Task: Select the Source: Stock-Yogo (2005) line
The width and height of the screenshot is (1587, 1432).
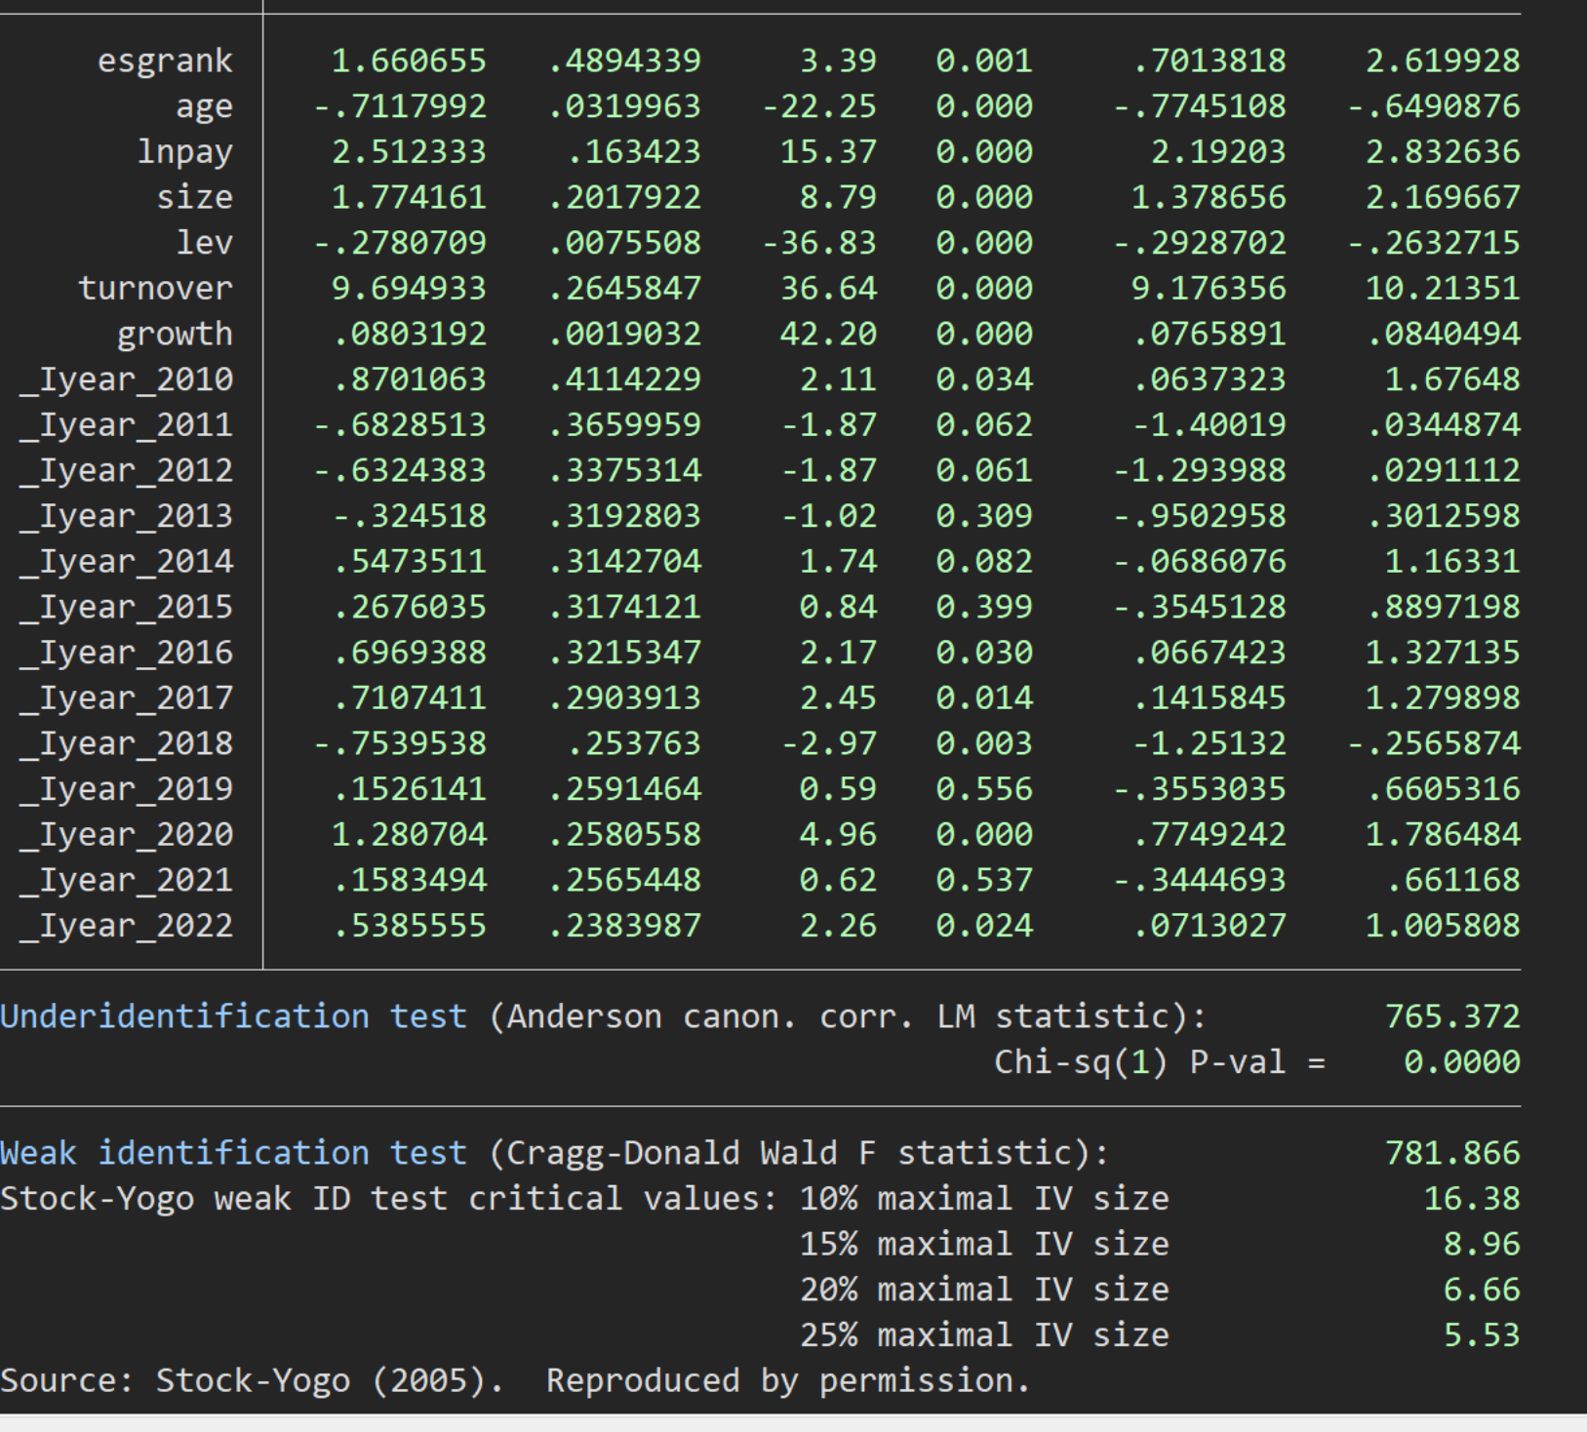Action: pos(515,1381)
